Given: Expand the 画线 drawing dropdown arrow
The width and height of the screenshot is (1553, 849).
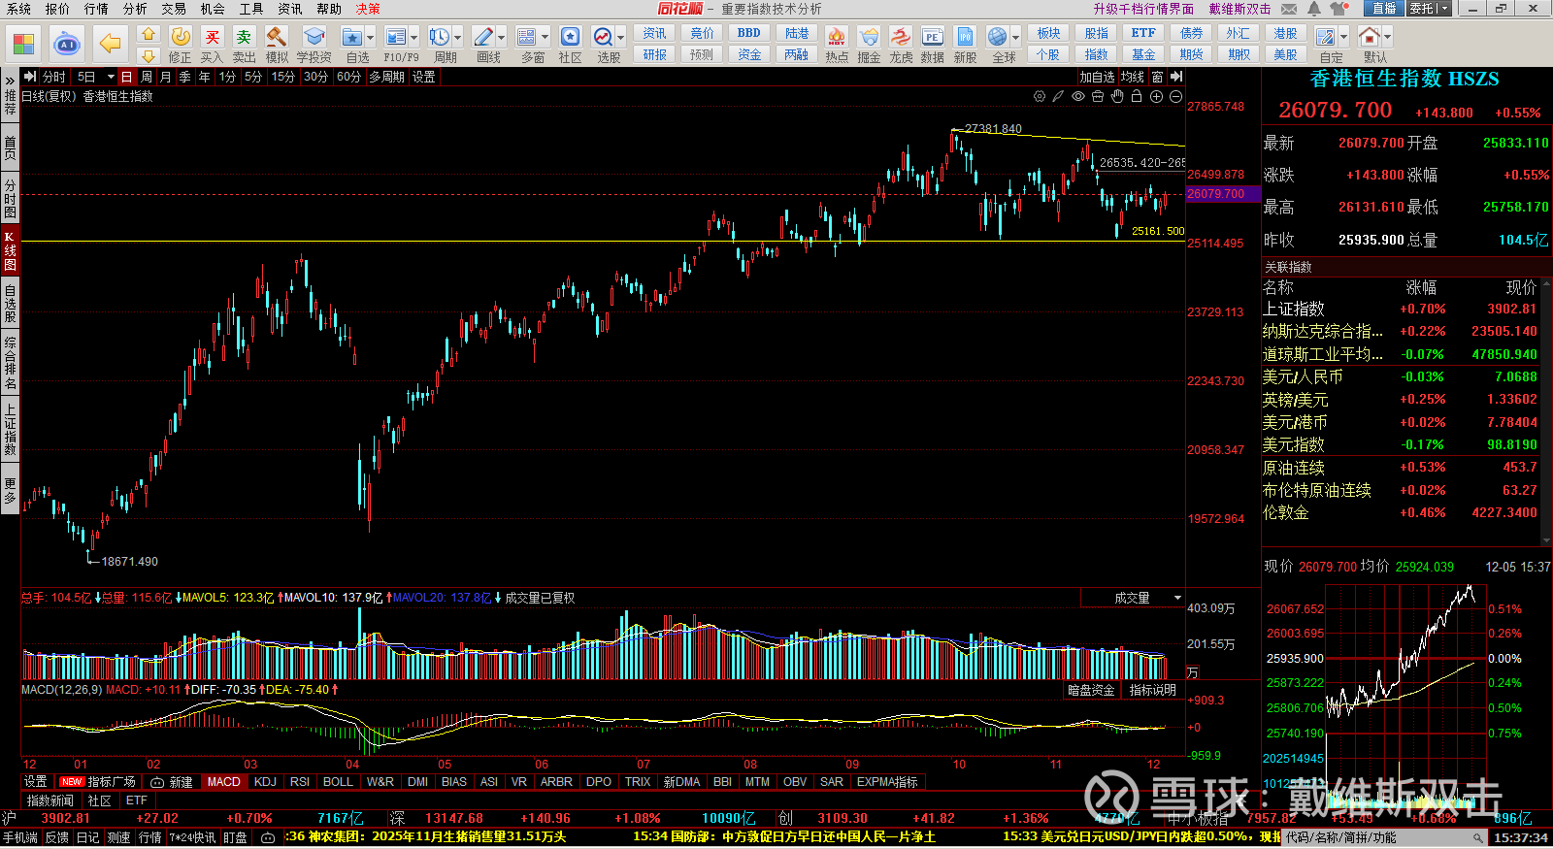Looking at the screenshot, I should pos(502,37).
